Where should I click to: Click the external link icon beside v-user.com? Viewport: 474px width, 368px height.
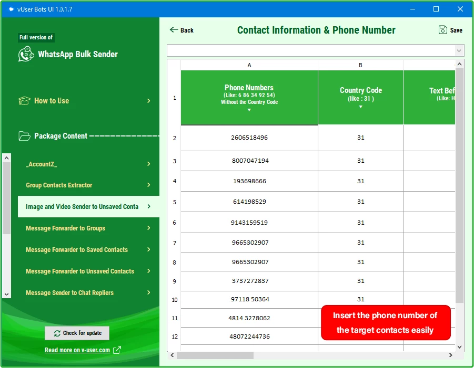tap(117, 350)
